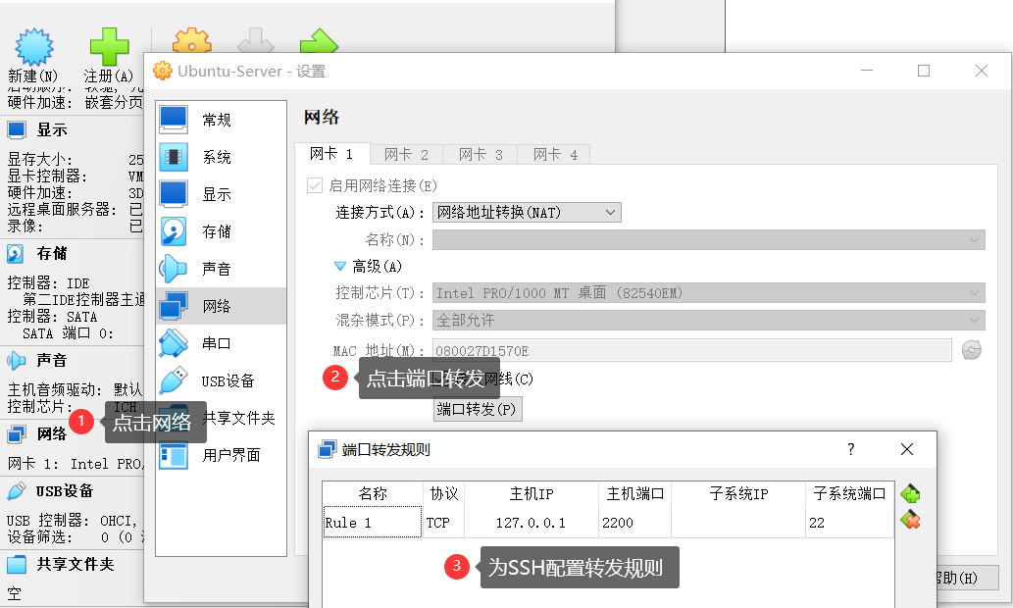
Task: Regenerate the MAC address
Action: tap(971, 350)
